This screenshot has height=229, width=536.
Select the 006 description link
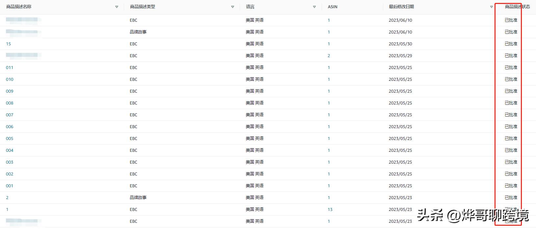point(10,126)
